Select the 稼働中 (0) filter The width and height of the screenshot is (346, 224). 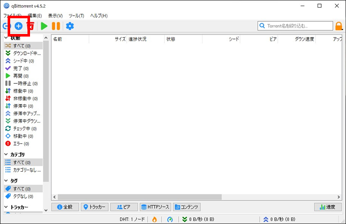tap(23, 91)
